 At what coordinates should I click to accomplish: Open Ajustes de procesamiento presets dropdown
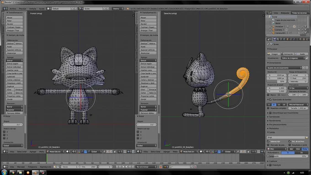click(284, 68)
